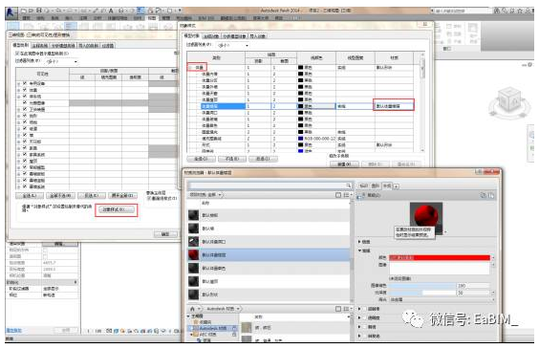The height and width of the screenshot is (349, 539).
Task: Click the Select All button in Visibility dialog
Action: pyautogui.click(x=30, y=196)
